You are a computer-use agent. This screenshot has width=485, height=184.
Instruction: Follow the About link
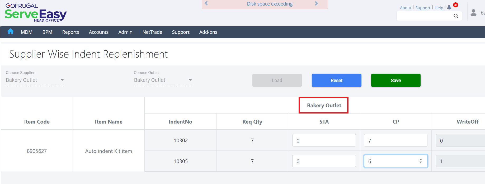[x=405, y=8]
